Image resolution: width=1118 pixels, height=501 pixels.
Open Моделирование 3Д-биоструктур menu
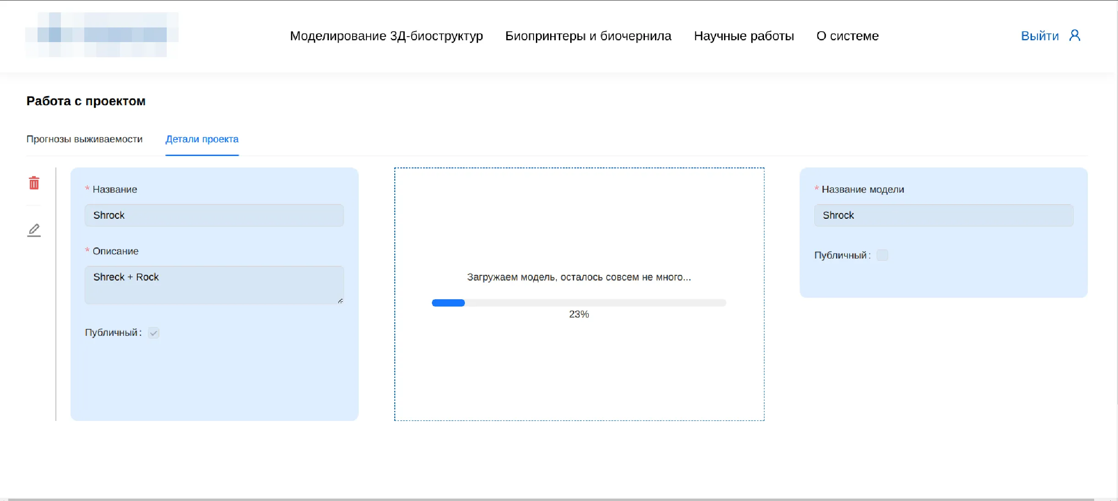(386, 36)
